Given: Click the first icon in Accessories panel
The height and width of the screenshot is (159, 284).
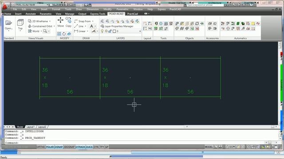Looking at the screenshot, I should (210, 23).
